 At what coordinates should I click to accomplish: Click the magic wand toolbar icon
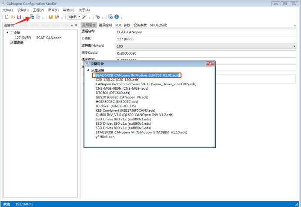84,17
